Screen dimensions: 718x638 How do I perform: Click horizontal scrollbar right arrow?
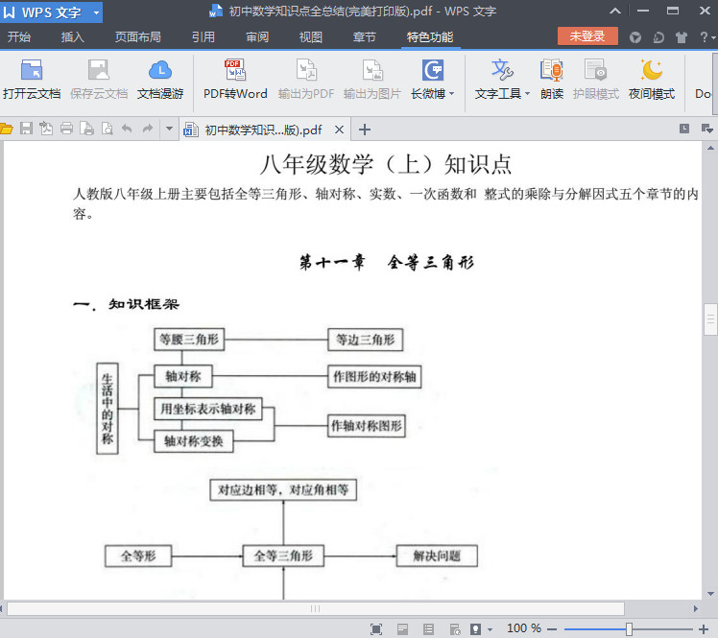696,608
